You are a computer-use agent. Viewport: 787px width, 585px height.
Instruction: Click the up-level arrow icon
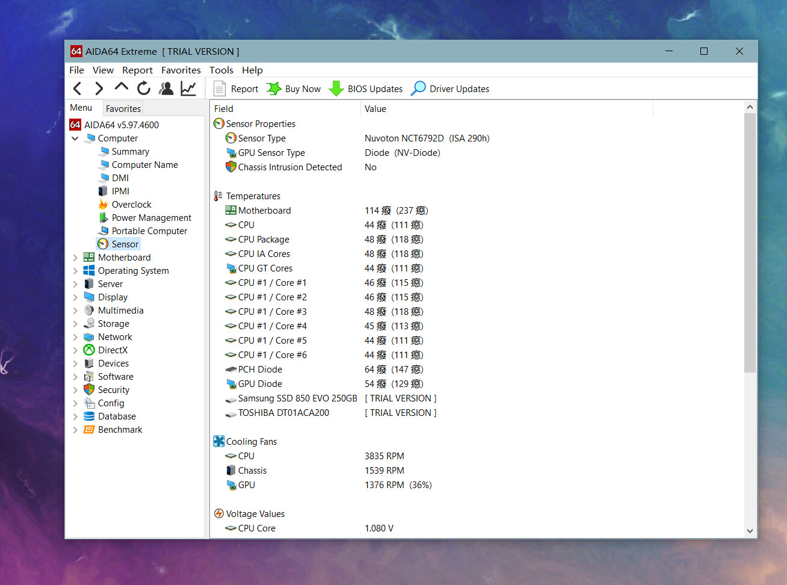[122, 87]
